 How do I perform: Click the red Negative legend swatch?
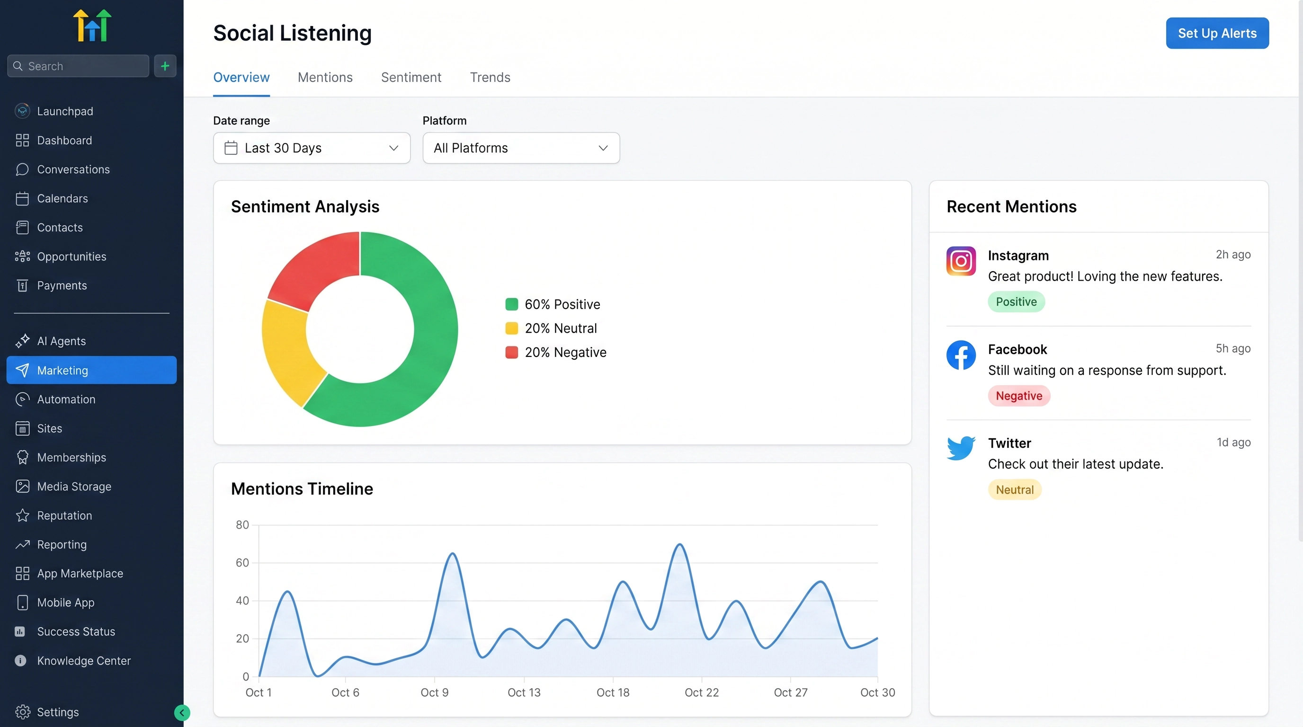point(511,353)
